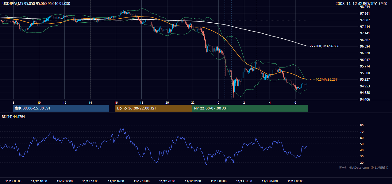The height and width of the screenshot is (184, 392).
Task: Click RSI scale value 30
Action: point(362,156)
